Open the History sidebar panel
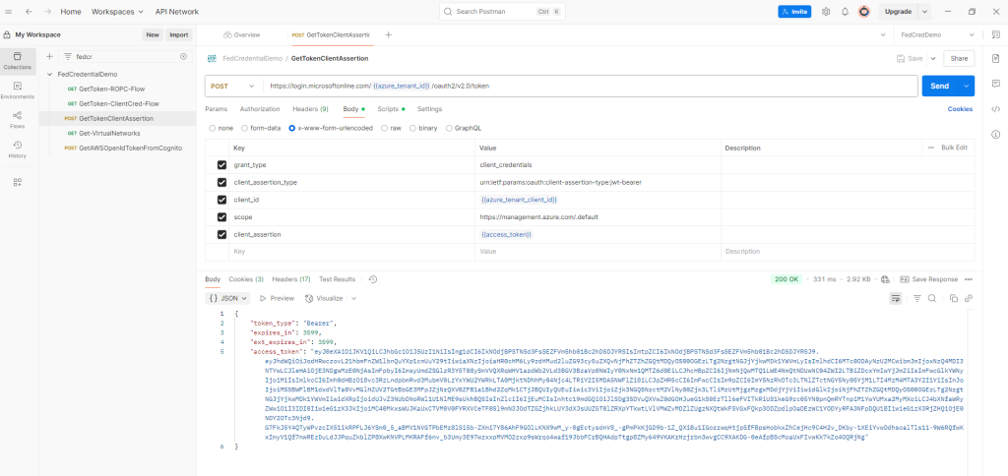Image resolution: width=1008 pixels, height=476 pixels. (x=17, y=150)
